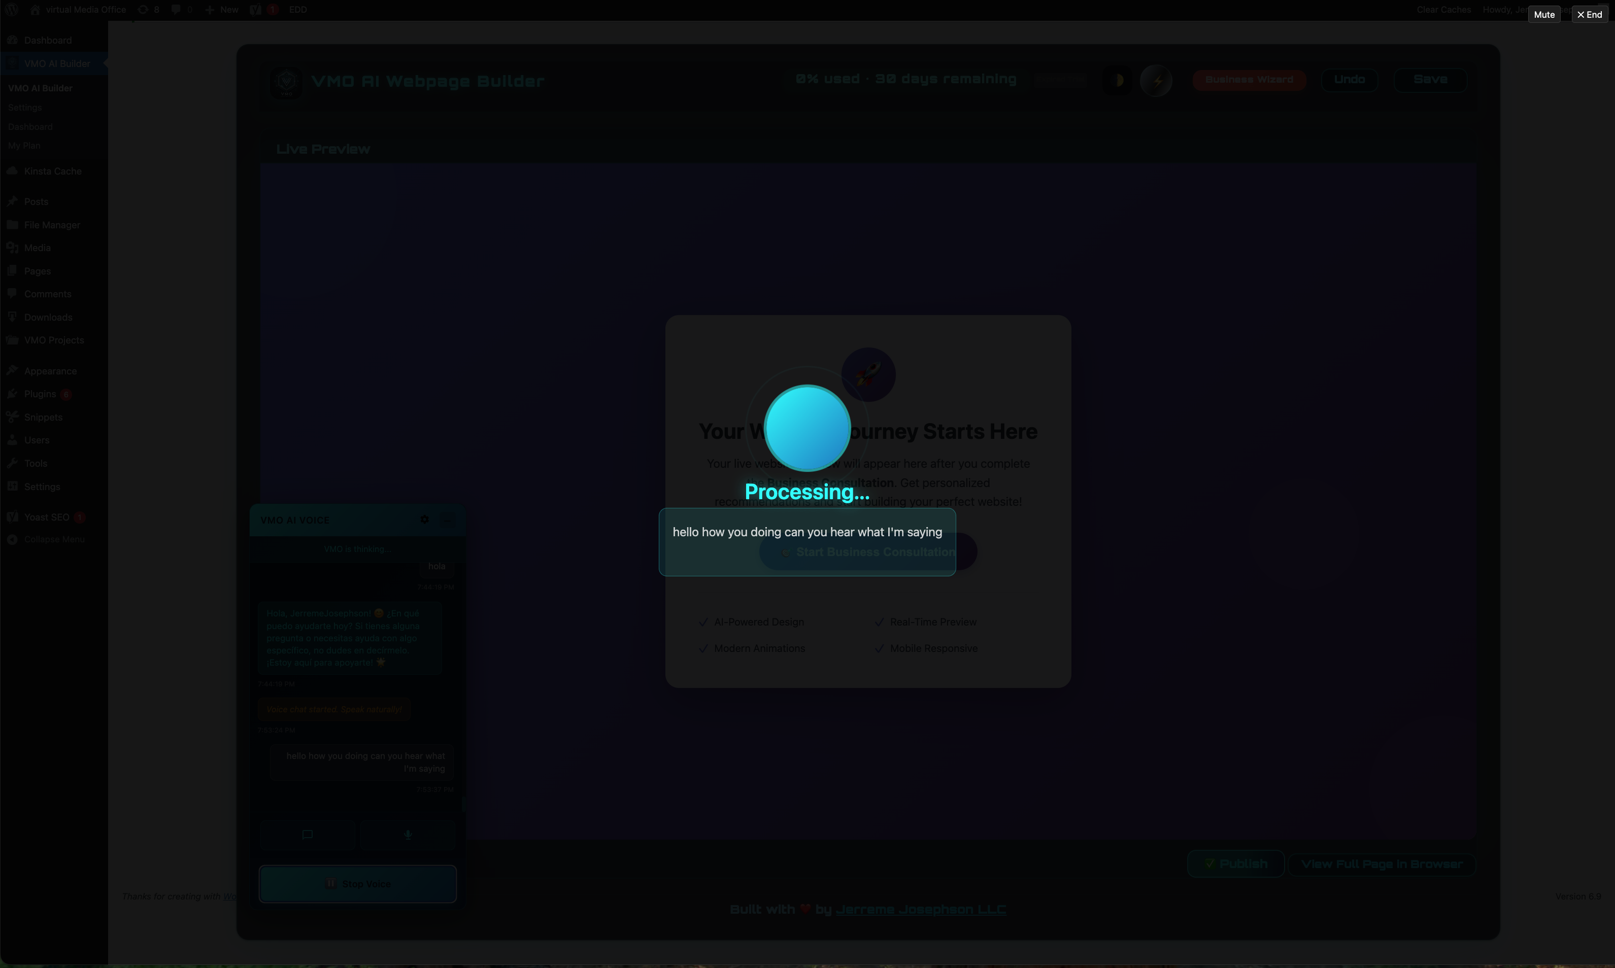Screen dimensions: 1615x968
Task: Save the webpage
Action: pos(1430,80)
